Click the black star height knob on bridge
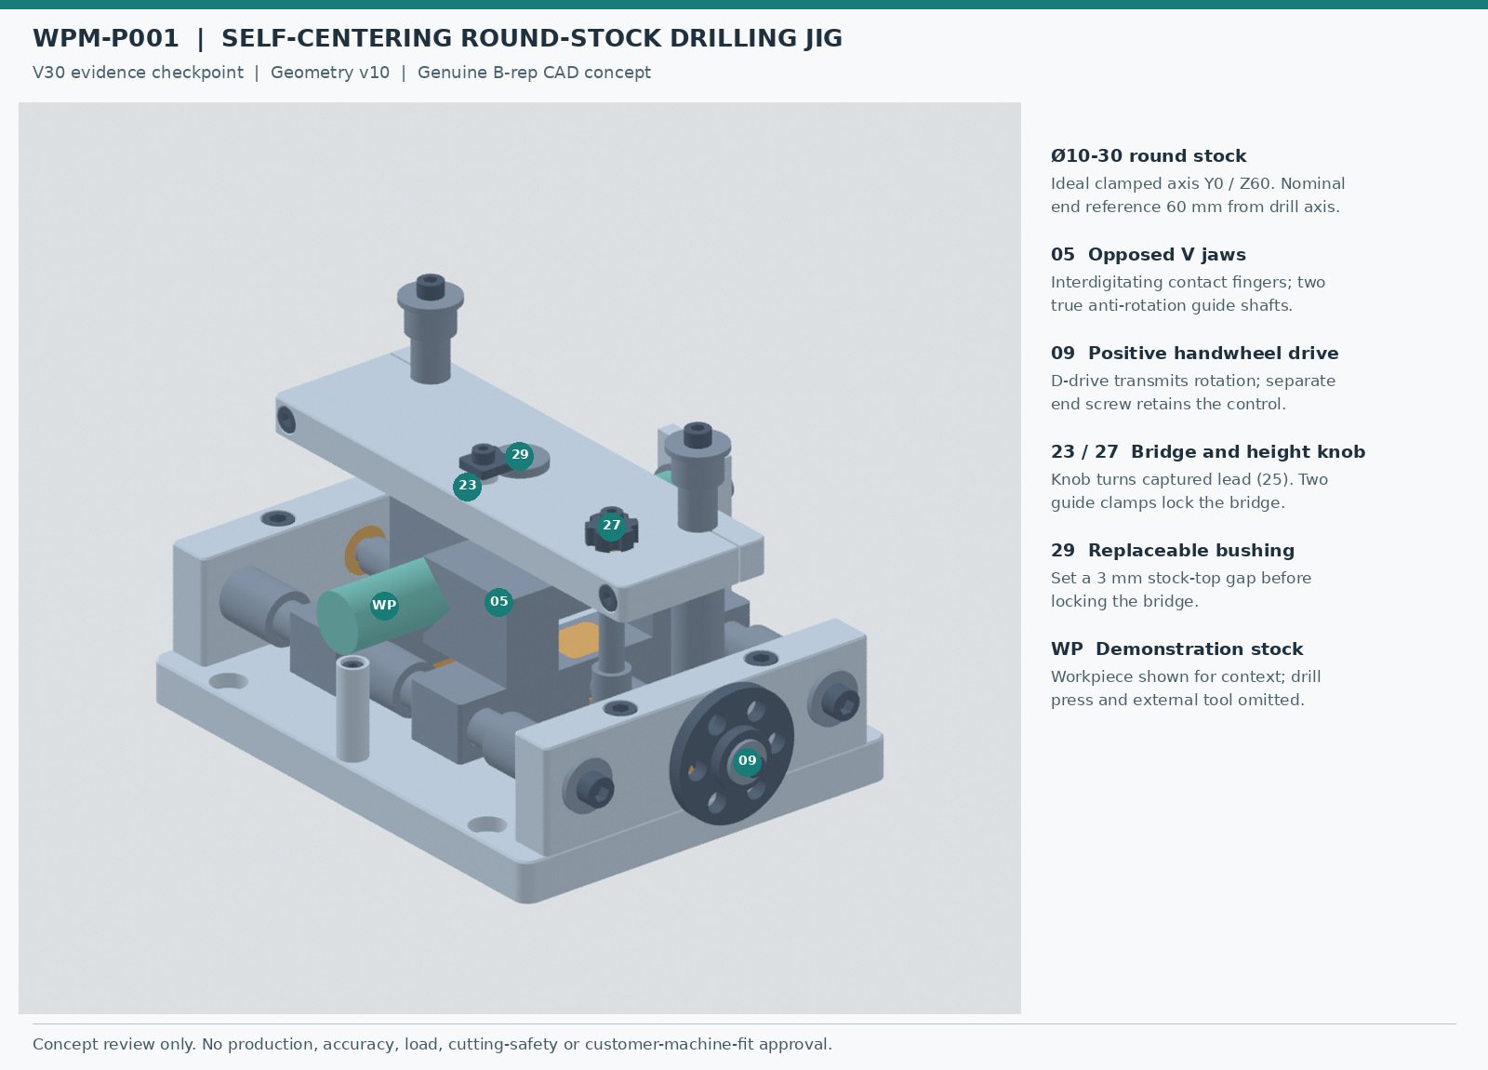This screenshot has height=1070, width=1488. click(611, 530)
